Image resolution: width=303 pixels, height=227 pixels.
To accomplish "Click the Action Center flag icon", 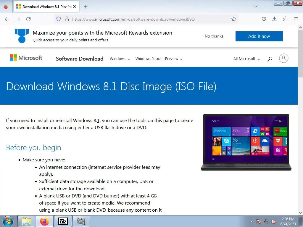I will [259, 221].
